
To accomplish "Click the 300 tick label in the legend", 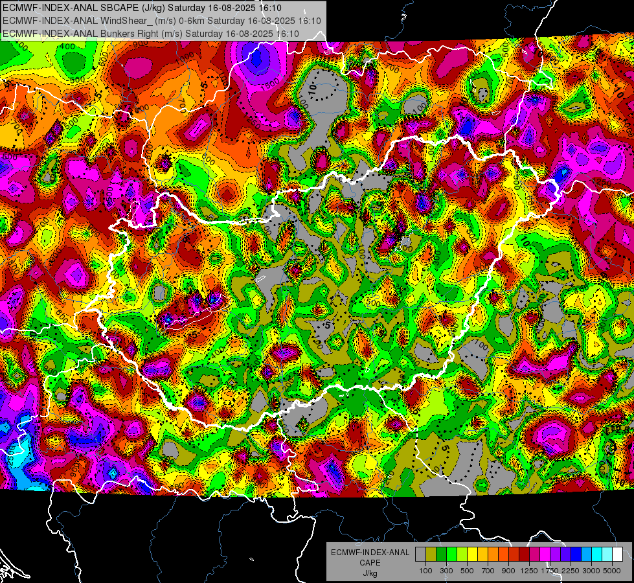I will coord(446,571).
